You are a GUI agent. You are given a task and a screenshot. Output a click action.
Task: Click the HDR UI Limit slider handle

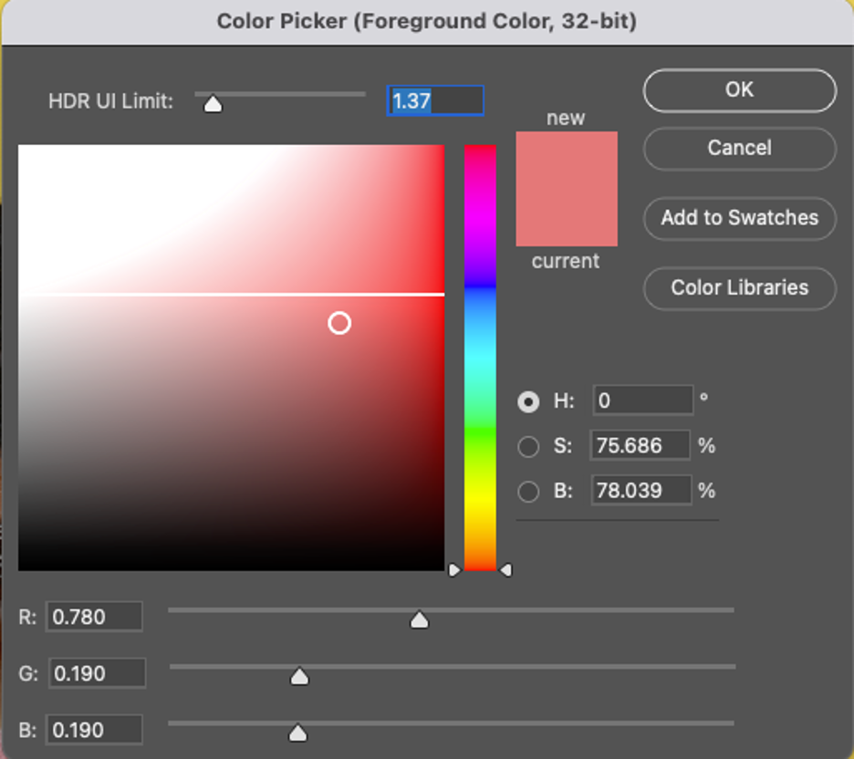[213, 104]
